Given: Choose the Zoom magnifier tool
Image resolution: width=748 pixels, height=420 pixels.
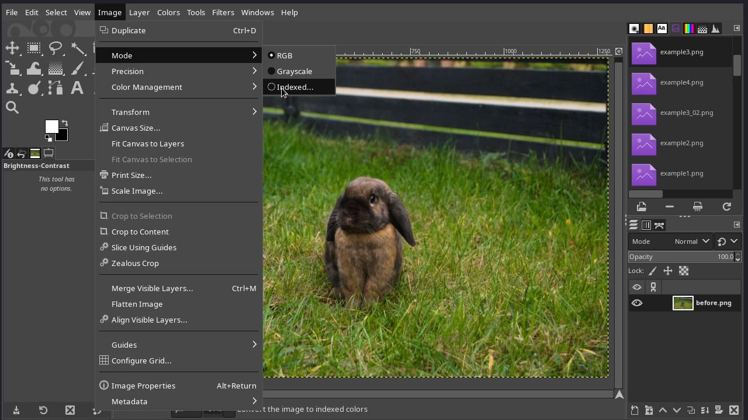Looking at the screenshot, I should pos(12,108).
